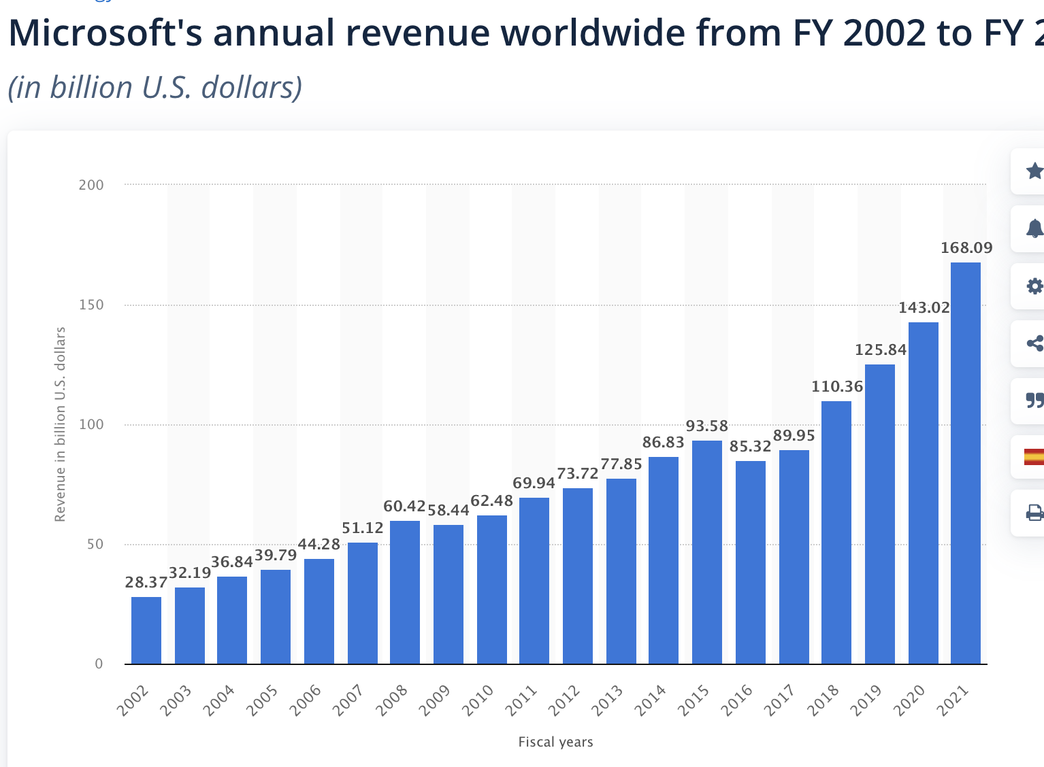Click the x-axis label 2021
Screen dimensions: 1044x767
tap(952, 700)
